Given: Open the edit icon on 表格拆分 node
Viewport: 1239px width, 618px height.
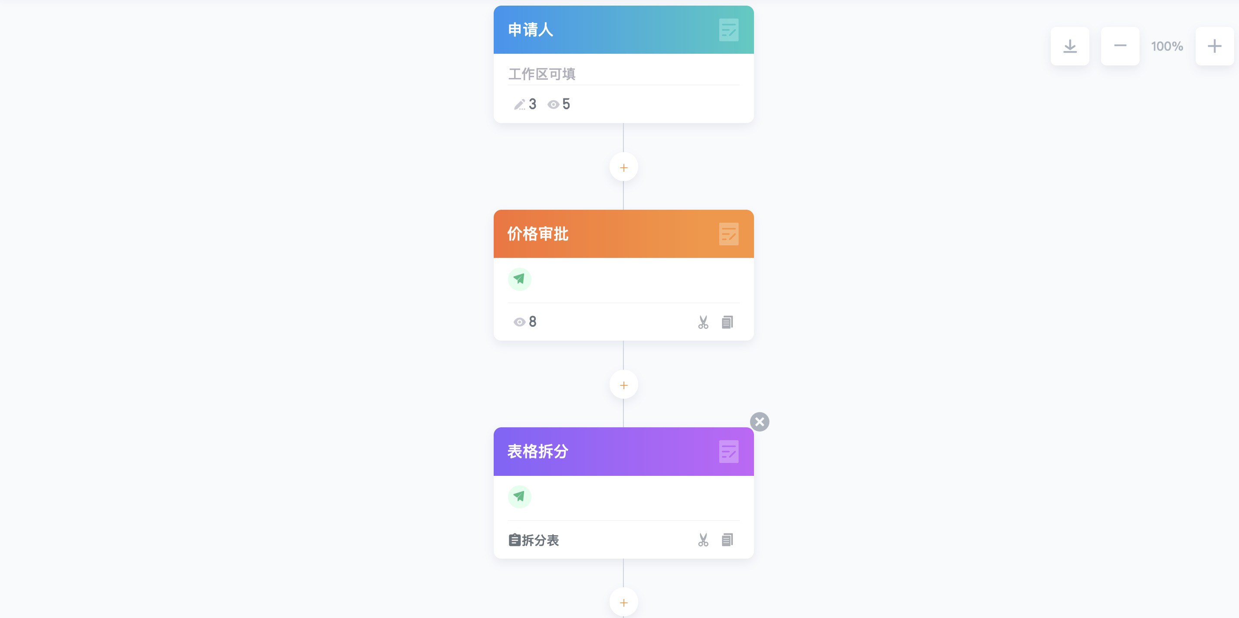Looking at the screenshot, I should point(728,452).
